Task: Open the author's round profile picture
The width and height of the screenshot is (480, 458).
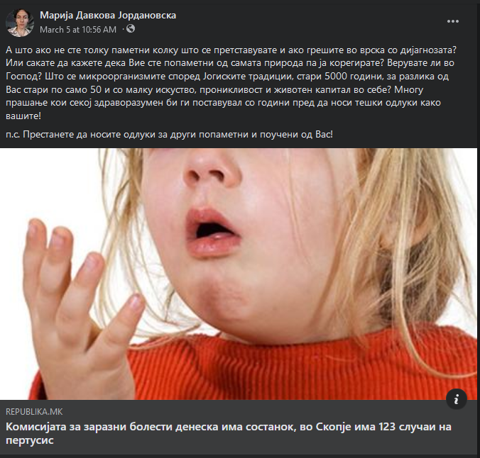Action: point(20,23)
